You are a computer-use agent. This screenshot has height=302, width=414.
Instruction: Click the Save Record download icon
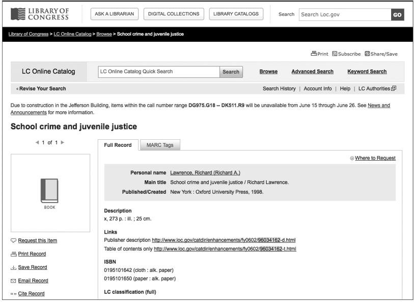(13, 267)
